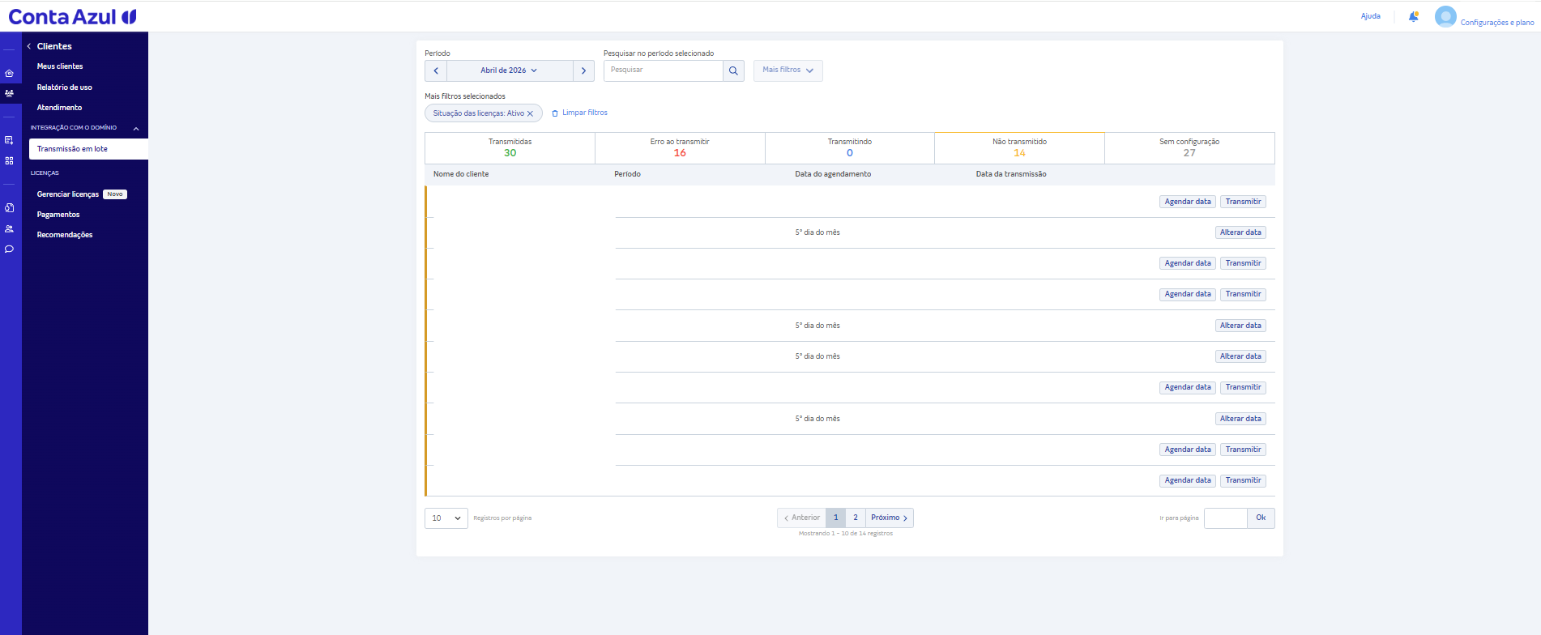Open 'Pagamentos' menu item

(x=58, y=215)
